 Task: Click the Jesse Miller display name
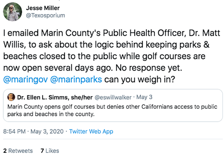pyautogui.click(x=43, y=8)
